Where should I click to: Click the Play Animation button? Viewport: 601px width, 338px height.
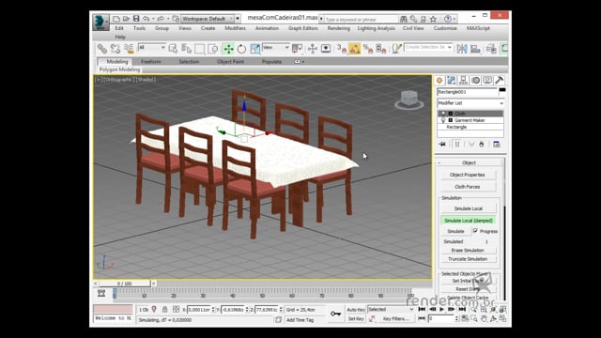tap(441, 309)
